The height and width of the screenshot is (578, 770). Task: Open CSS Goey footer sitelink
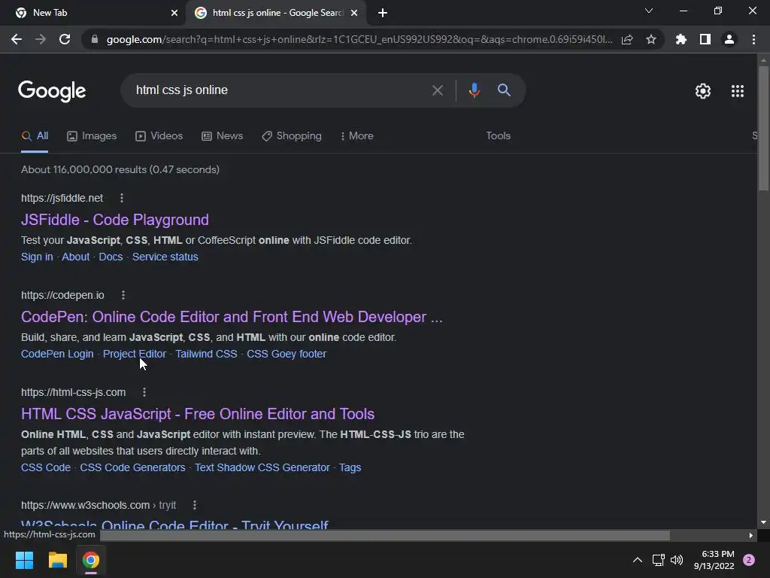pos(286,354)
